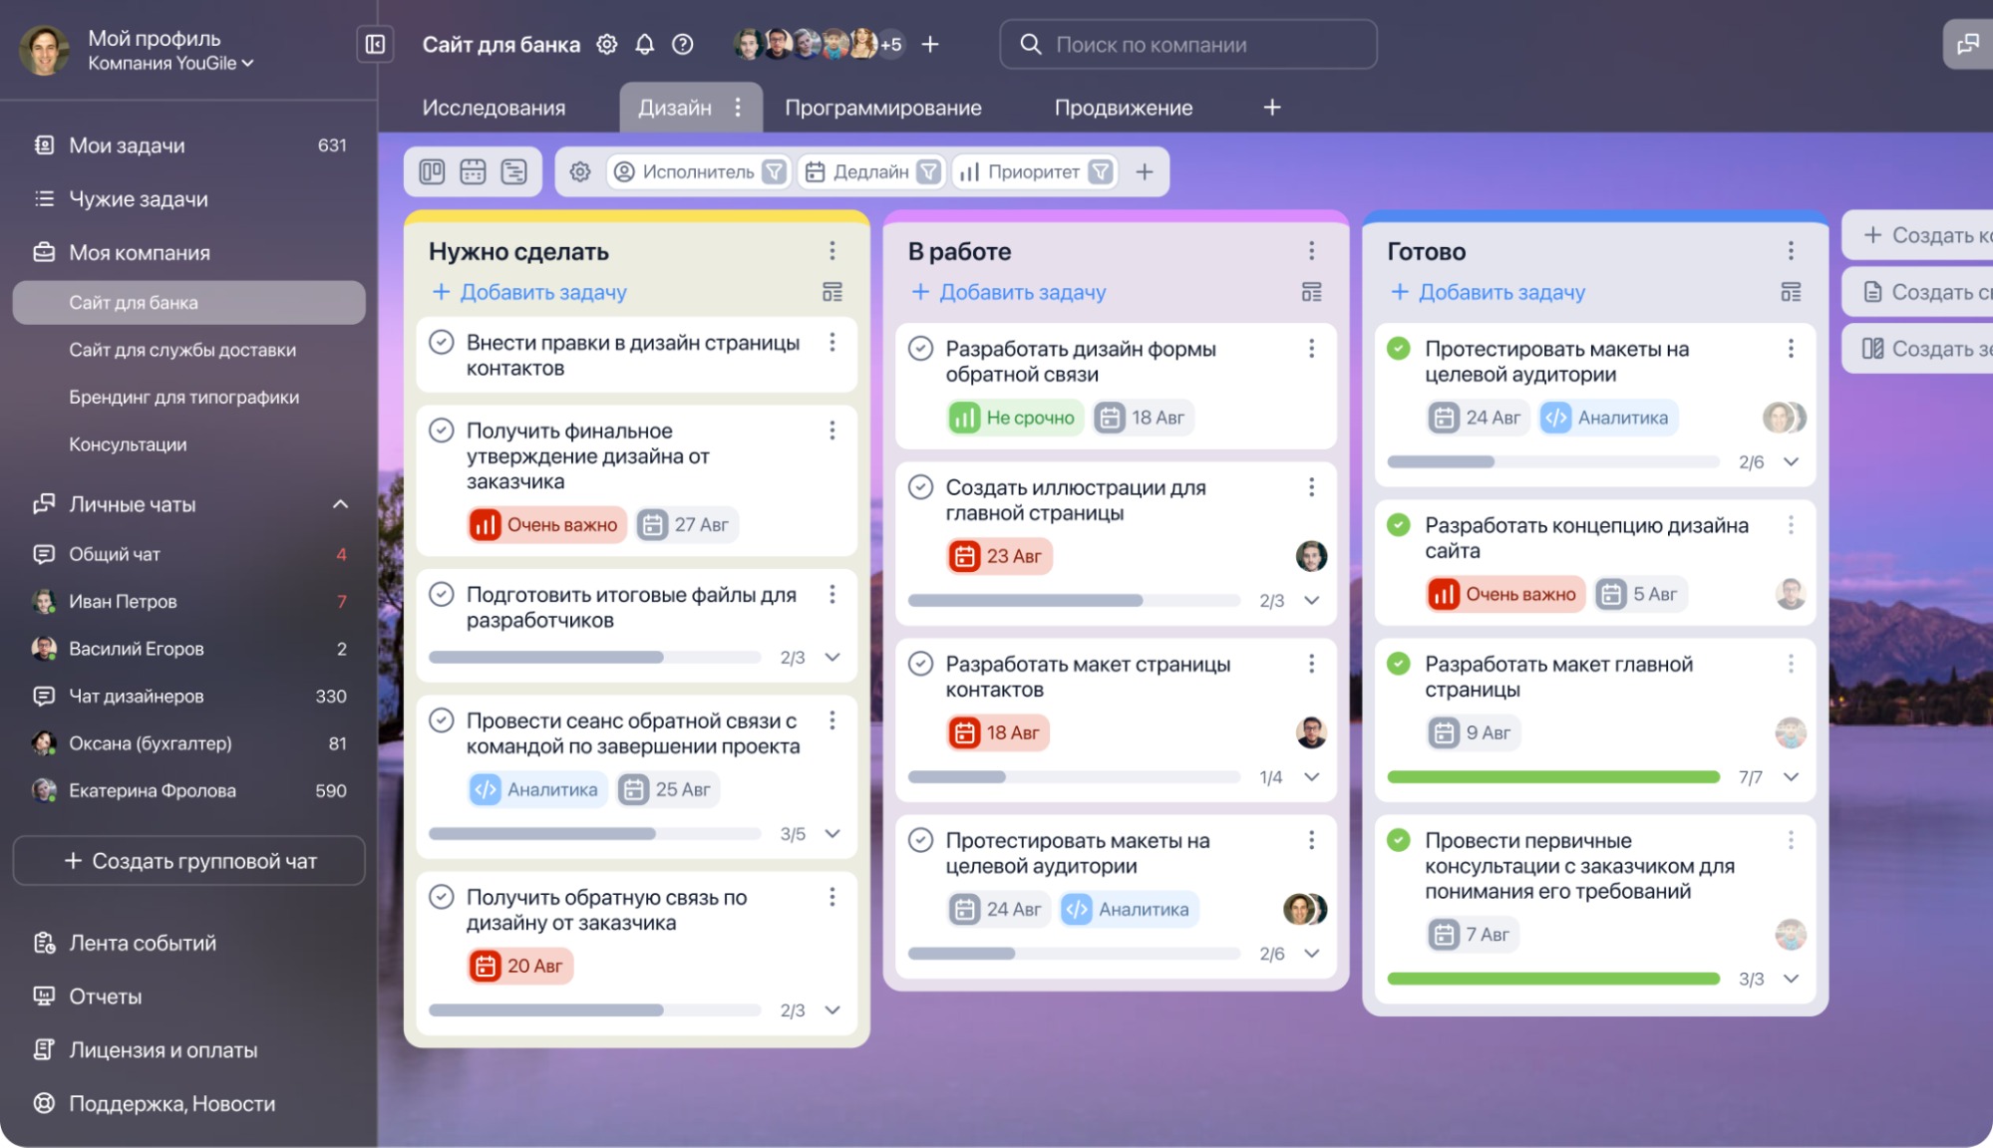
Task: Uncheck completed 'Разработать макет главной страницы'
Action: pos(1399,664)
